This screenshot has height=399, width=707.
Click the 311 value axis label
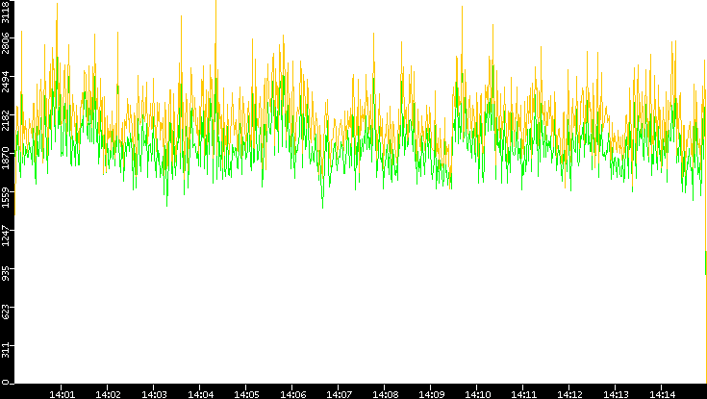(x=6, y=351)
